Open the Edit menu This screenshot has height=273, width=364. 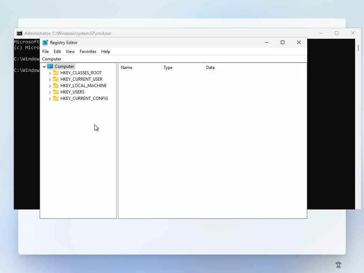coord(57,52)
